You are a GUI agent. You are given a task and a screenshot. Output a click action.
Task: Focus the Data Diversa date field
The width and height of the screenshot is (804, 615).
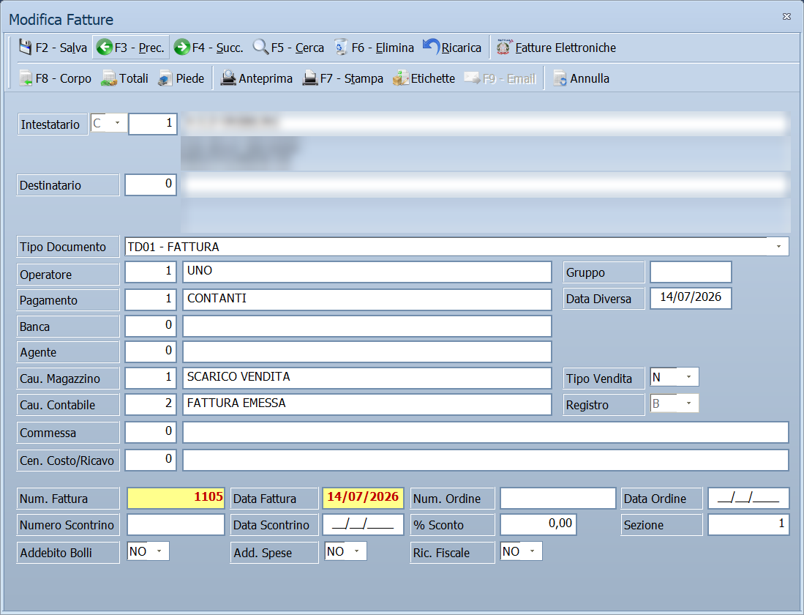(691, 298)
